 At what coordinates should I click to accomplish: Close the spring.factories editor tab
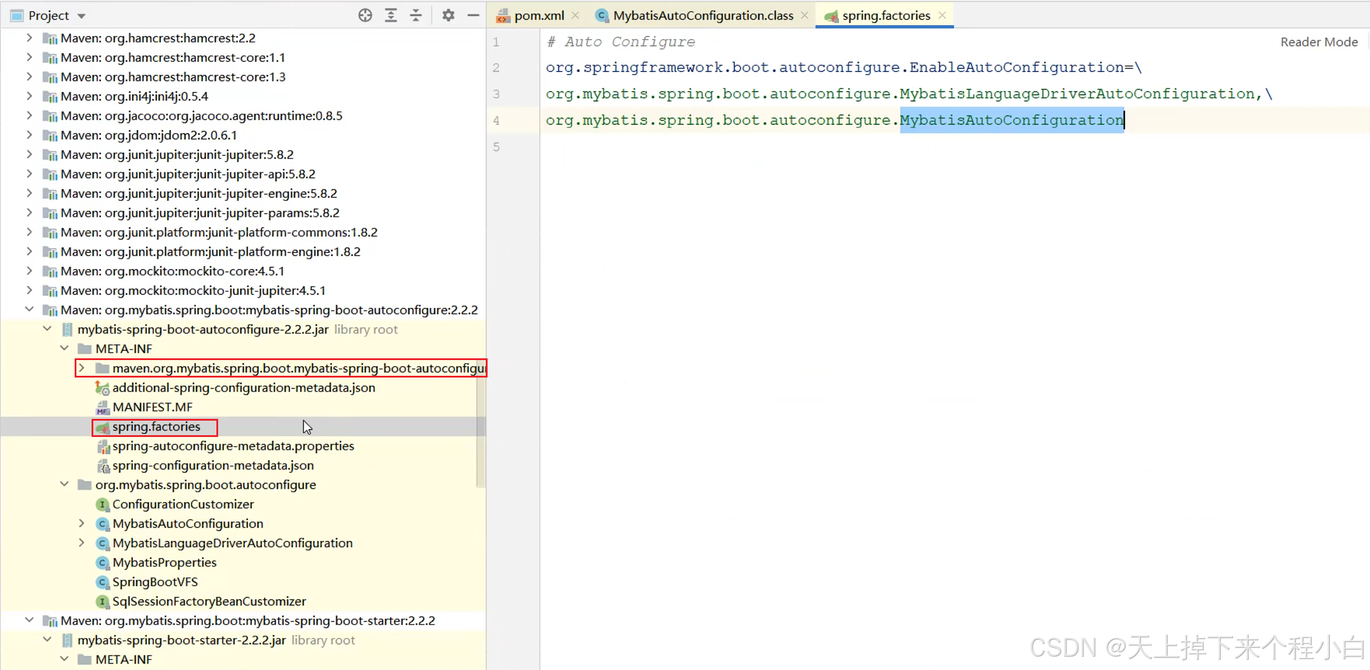click(942, 16)
